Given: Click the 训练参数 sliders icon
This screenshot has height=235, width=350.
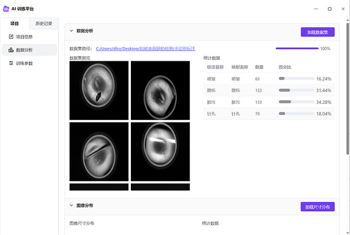Looking at the screenshot, I should tap(11, 63).
